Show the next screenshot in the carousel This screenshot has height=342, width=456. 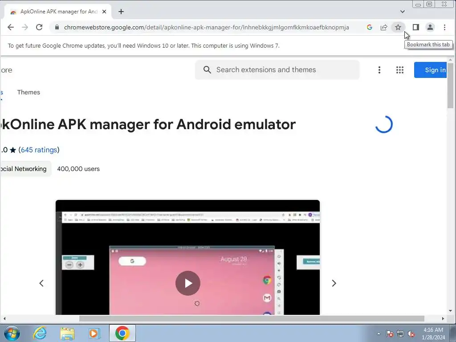[x=334, y=283]
